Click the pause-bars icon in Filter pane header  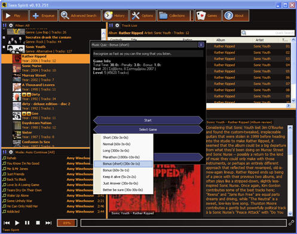coord(5,26)
